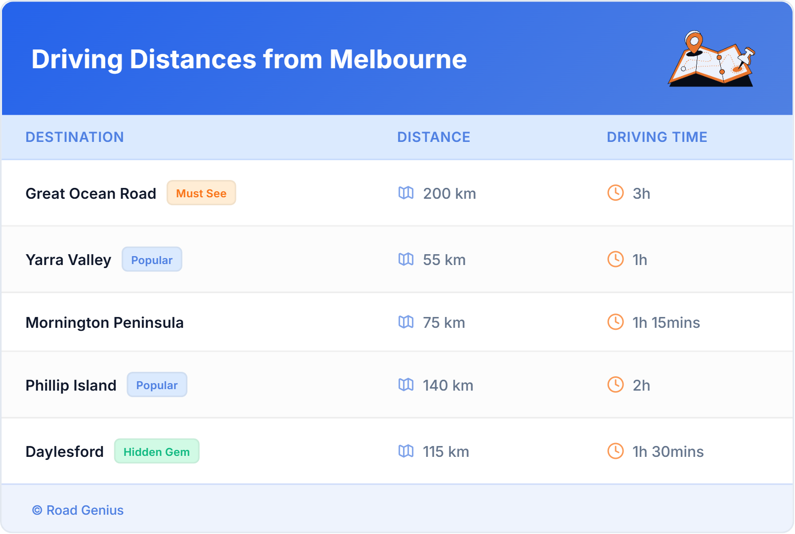Click clock icon next to 3h
The image size is (795, 534).
click(x=615, y=193)
